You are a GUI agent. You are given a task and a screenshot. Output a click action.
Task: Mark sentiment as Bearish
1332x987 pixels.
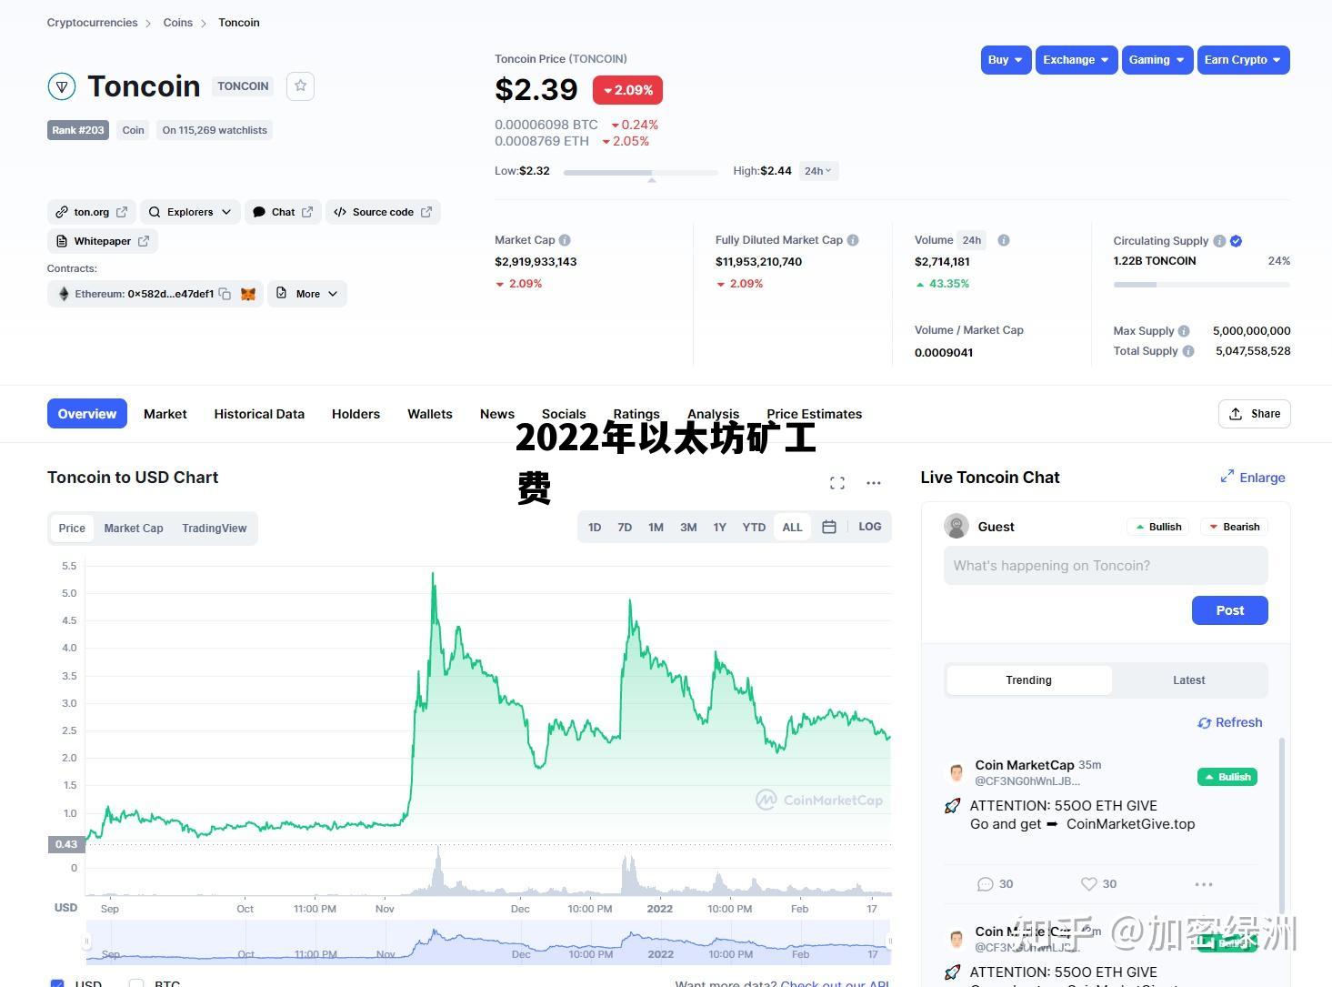click(x=1235, y=527)
